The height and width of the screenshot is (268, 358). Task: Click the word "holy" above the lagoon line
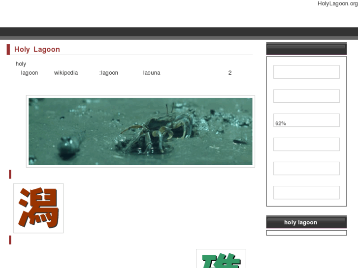pos(21,64)
